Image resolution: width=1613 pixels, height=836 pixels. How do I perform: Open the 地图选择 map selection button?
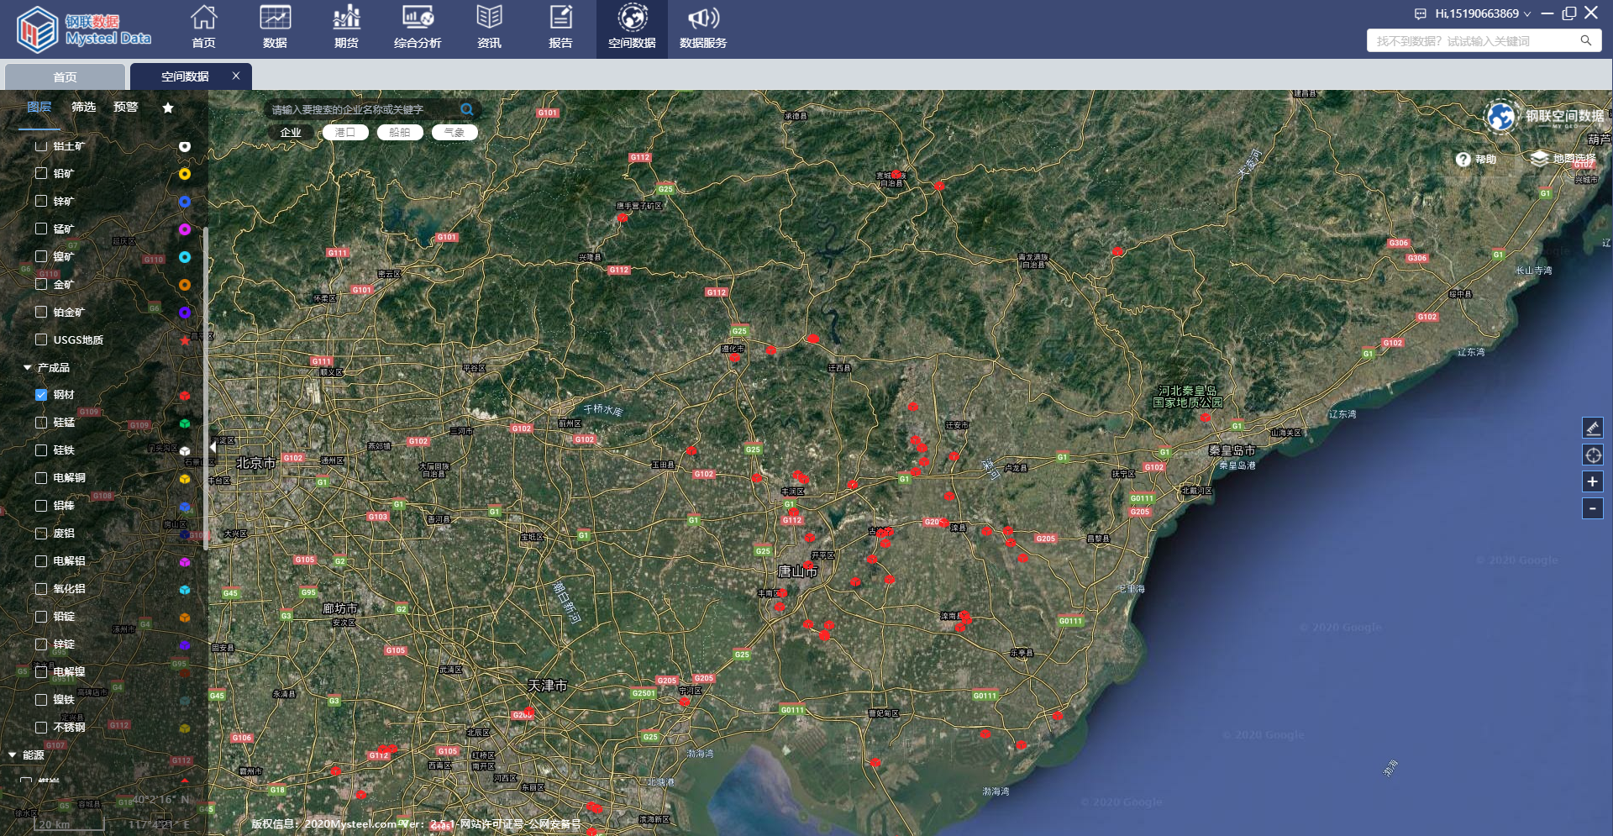tap(1563, 159)
